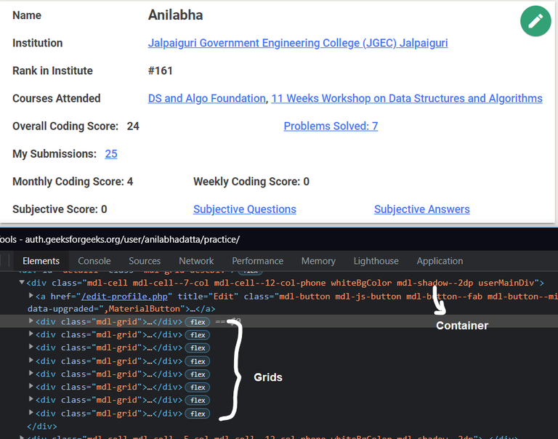Open the DS and Algo Foundation course
Screen dimensions: 558x439
point(206,99)
